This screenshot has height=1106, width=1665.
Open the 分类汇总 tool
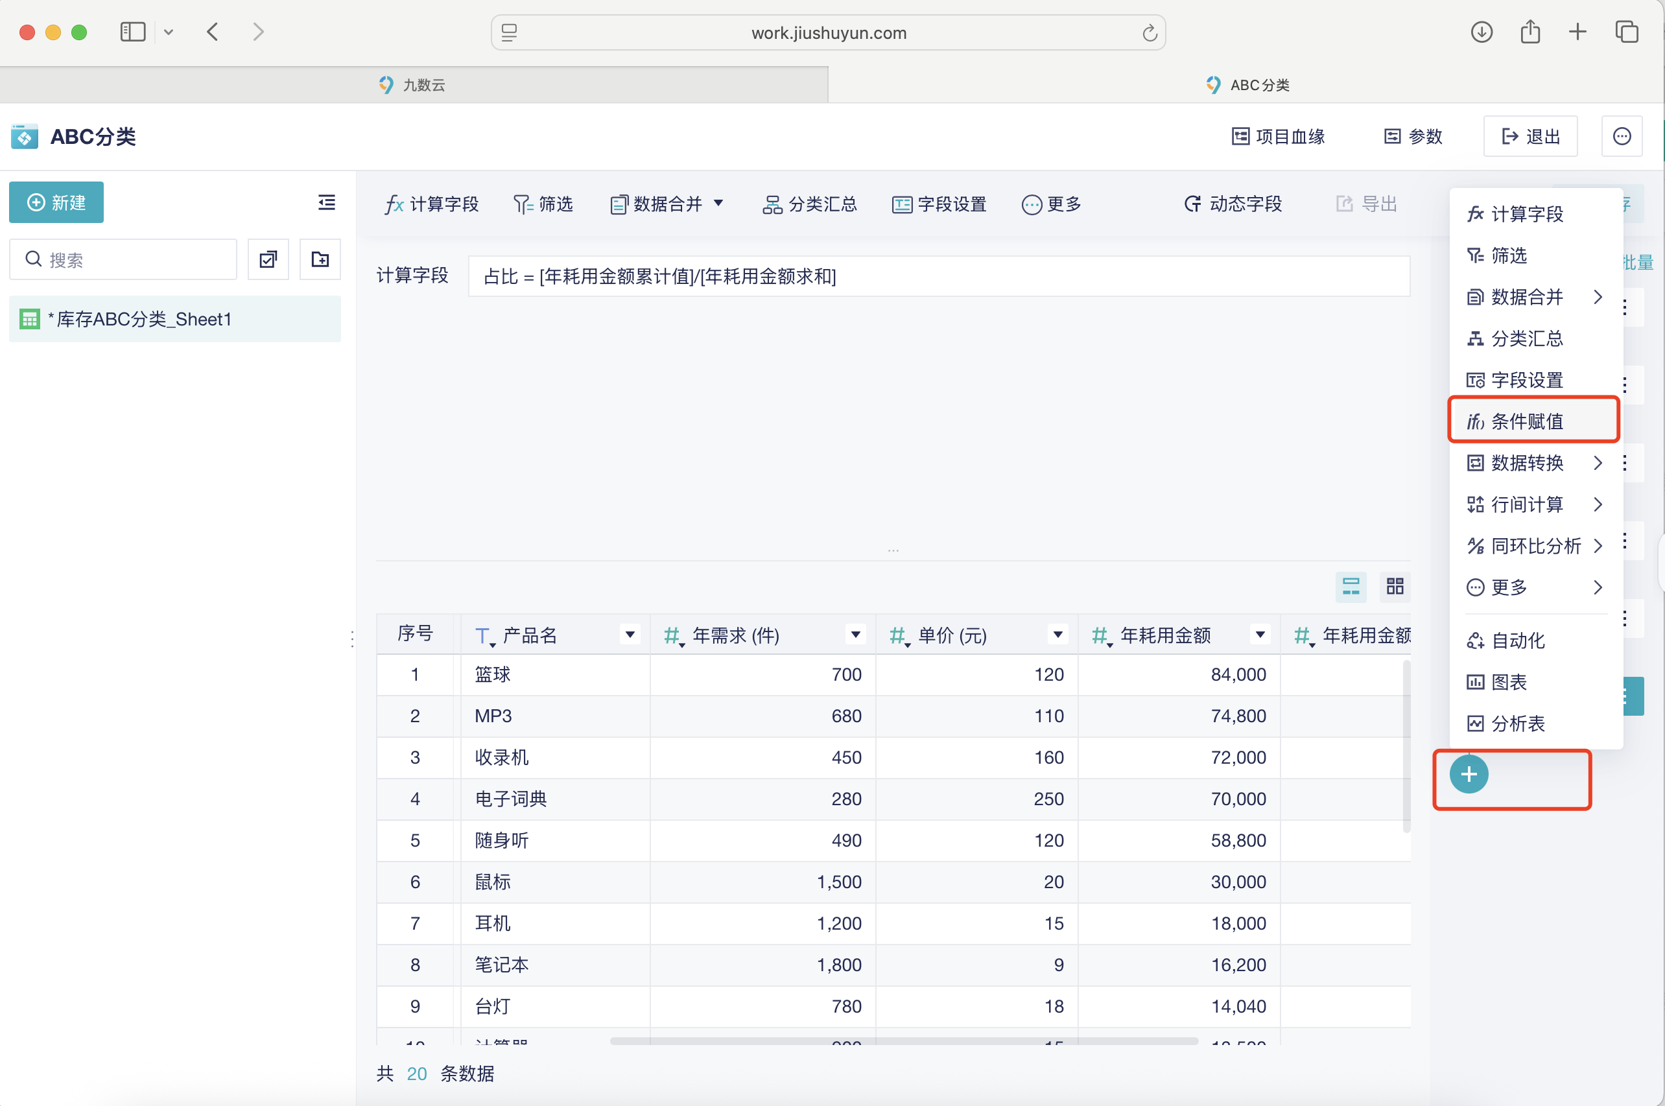point(810,204)
